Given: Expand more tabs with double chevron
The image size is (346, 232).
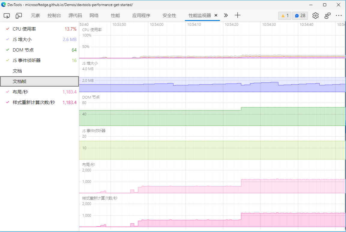Looking at the screenshot, I should [226, 15].
